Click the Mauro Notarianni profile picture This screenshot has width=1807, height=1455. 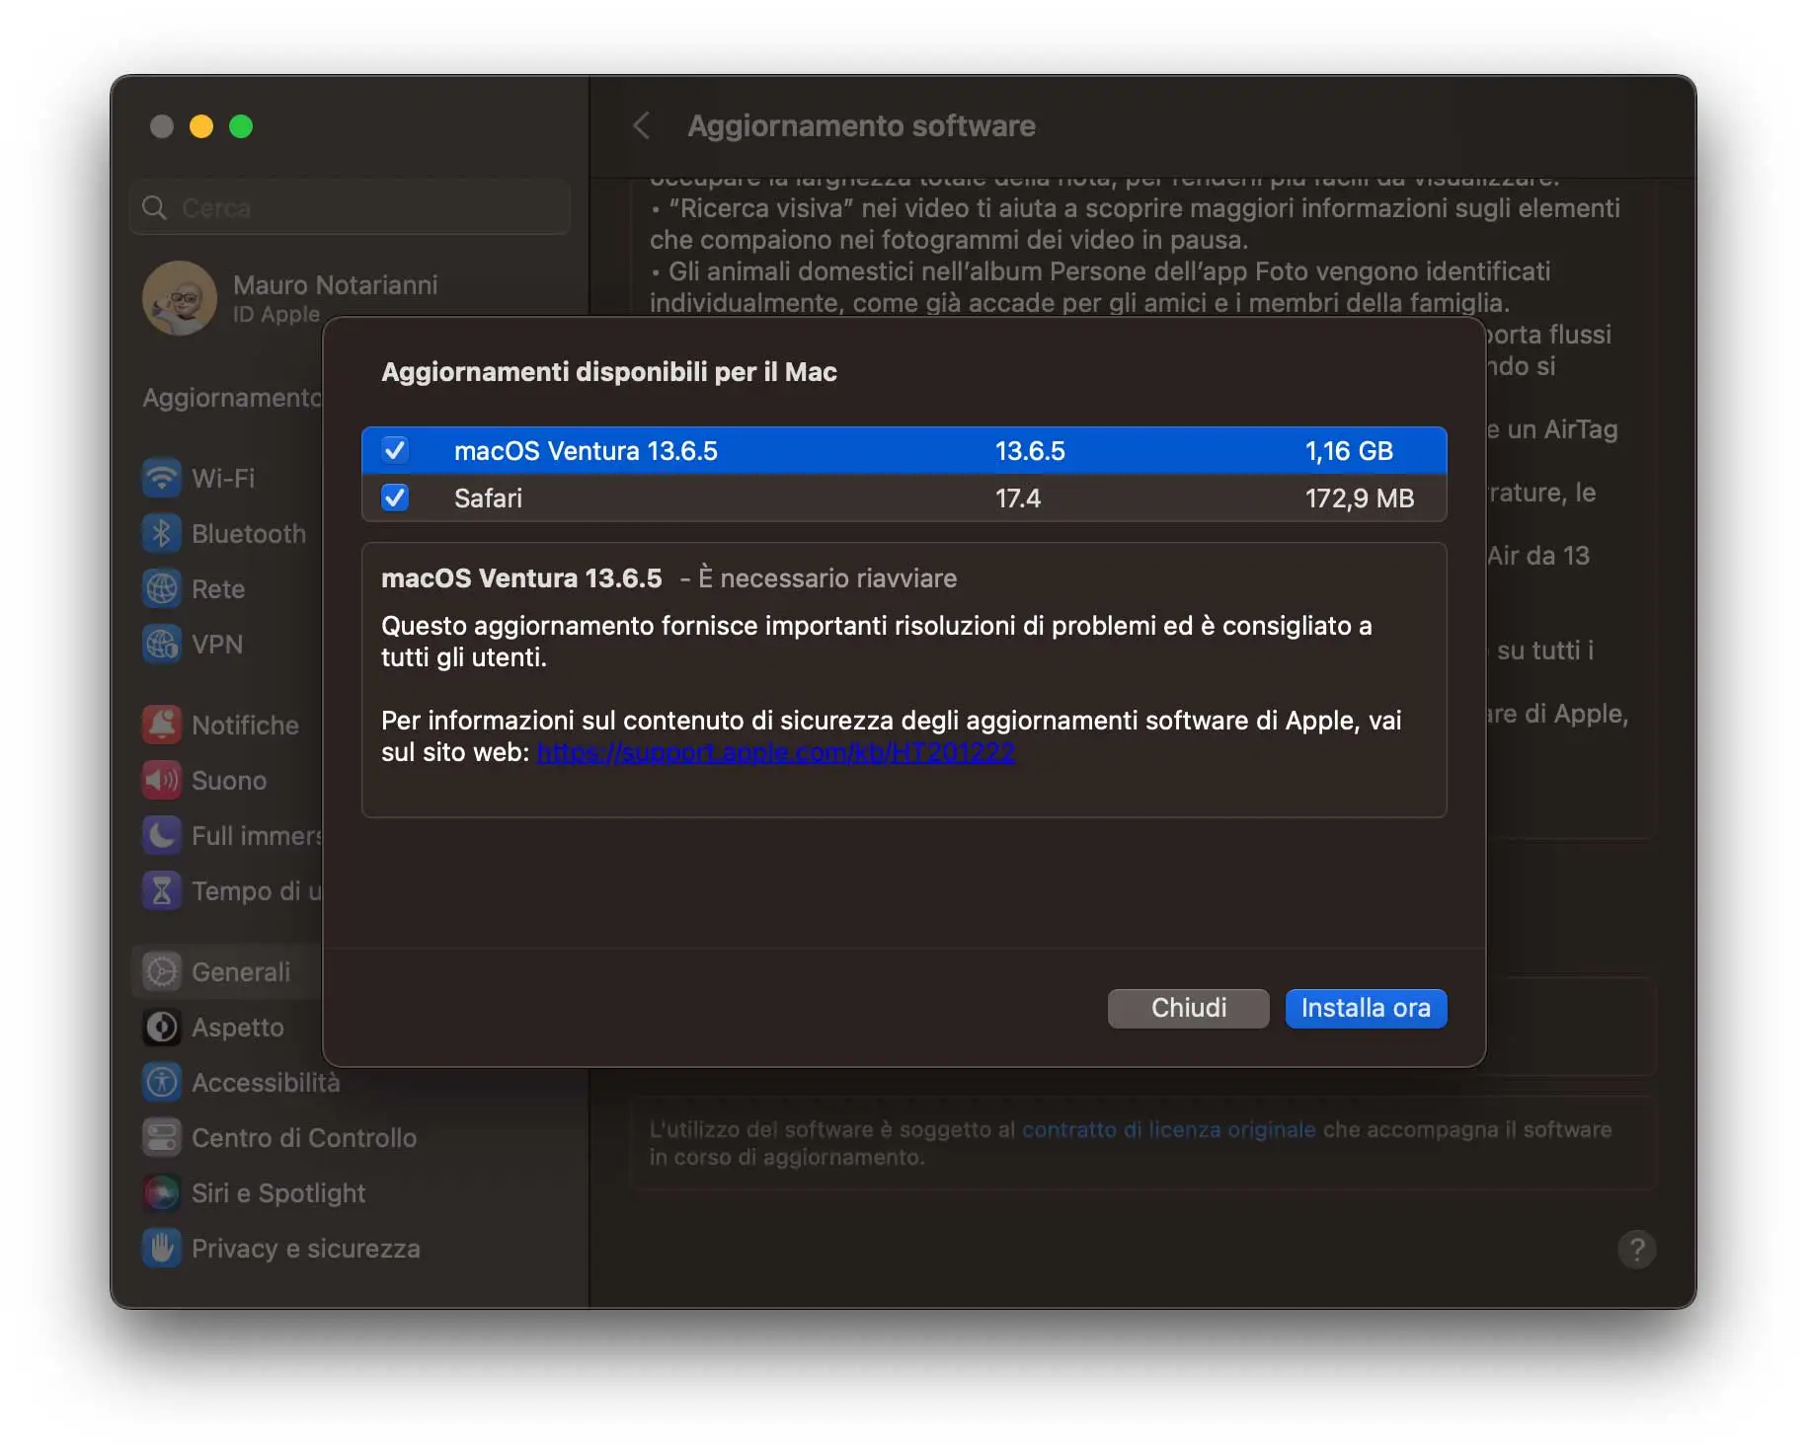point(179,298)
